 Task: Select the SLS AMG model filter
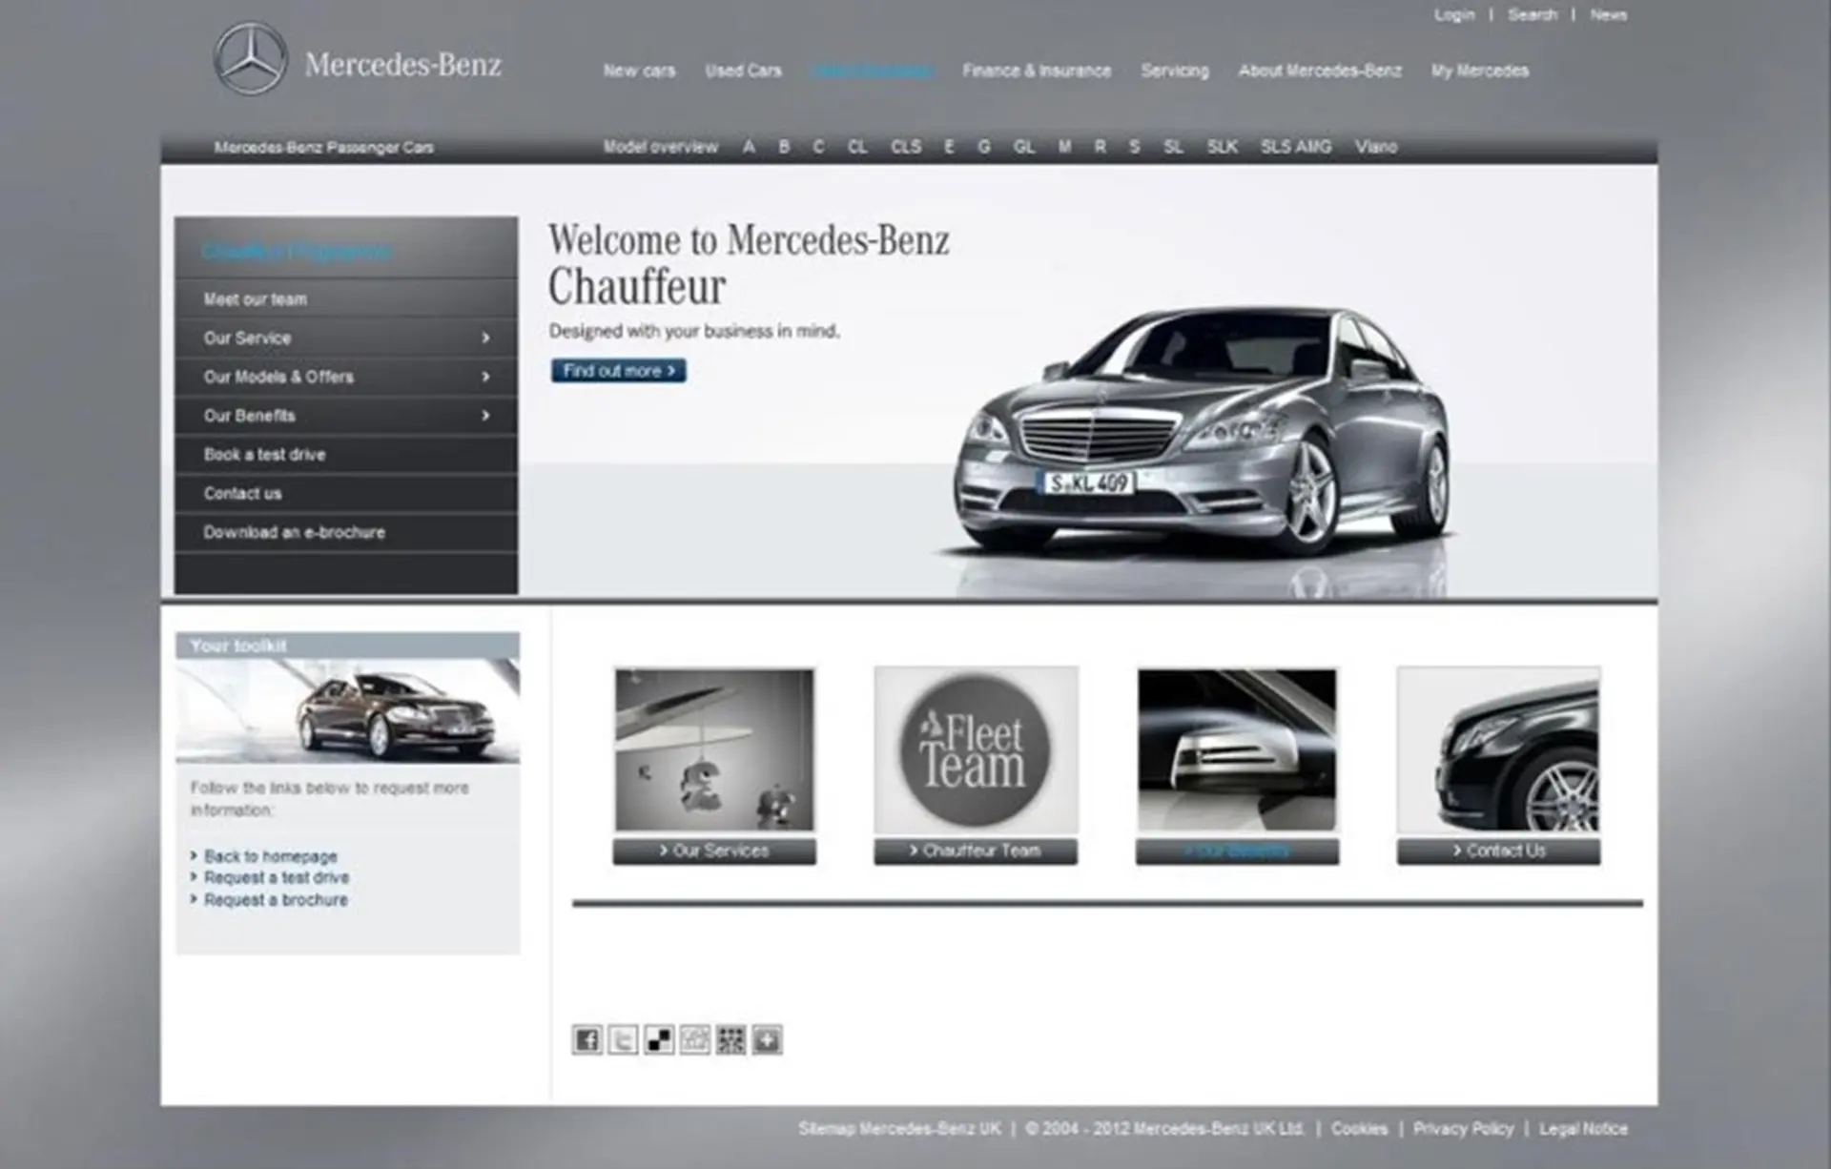coord(1294,147)
